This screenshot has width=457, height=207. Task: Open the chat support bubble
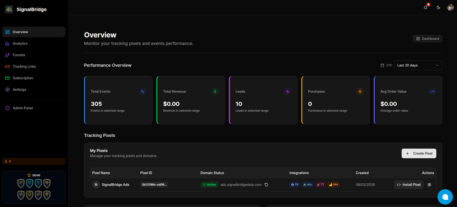point(445,196)
